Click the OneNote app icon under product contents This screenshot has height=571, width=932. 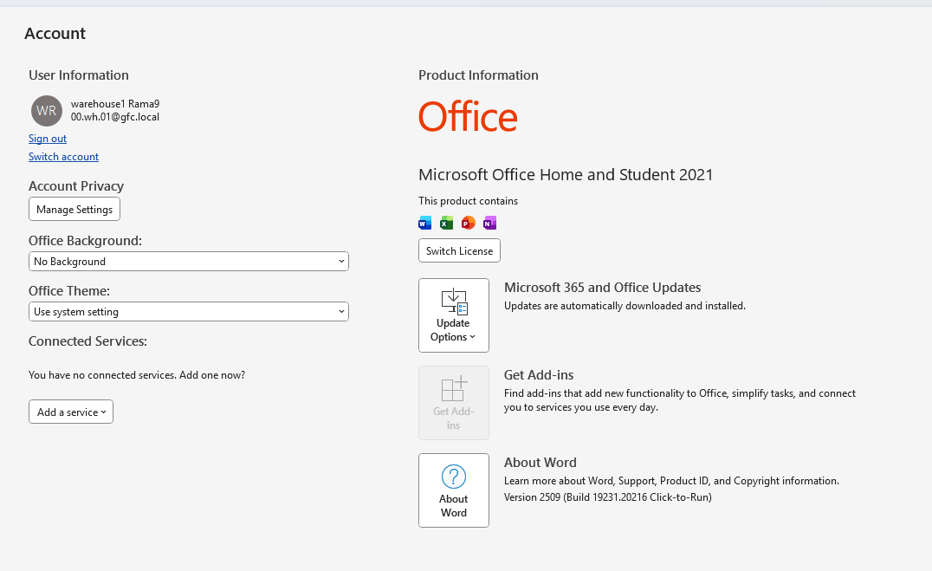490,223
